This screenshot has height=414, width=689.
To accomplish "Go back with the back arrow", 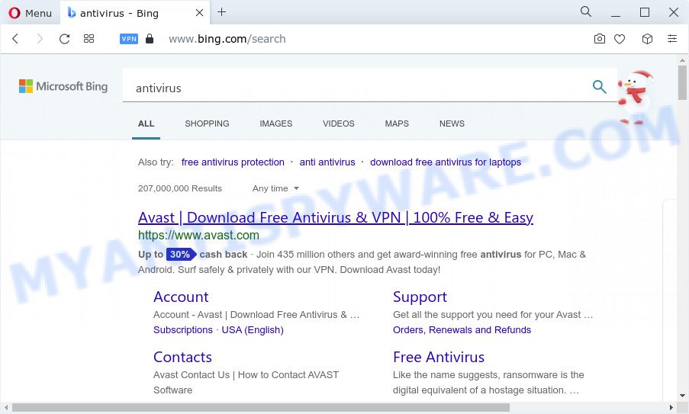I will (x=15, y=39).
